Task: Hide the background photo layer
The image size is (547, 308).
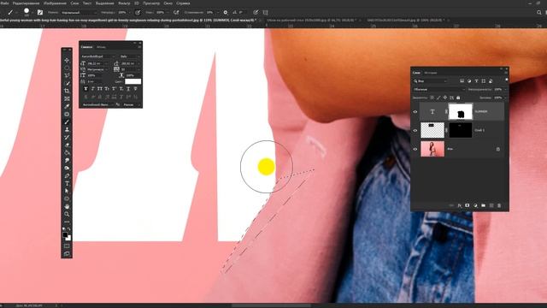Action: click(x=415, y=149)
